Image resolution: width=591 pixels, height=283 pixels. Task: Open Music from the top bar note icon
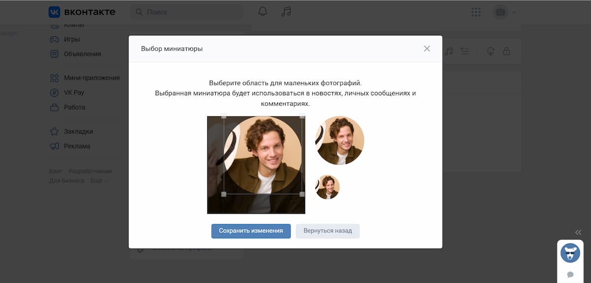click(286, 11)
